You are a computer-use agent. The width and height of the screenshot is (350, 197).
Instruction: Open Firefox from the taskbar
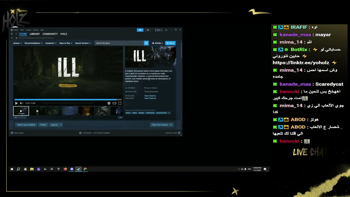point(65,169)
